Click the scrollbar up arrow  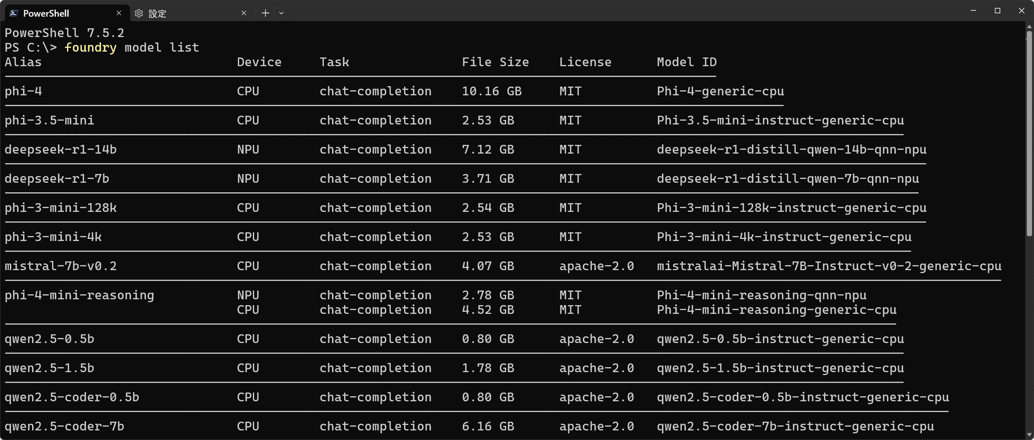coord(1029,27)
